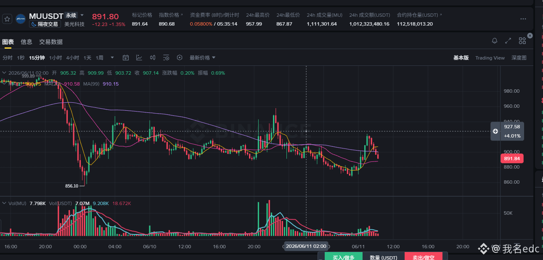Open price alerts with the bell icon

point(495,41)
